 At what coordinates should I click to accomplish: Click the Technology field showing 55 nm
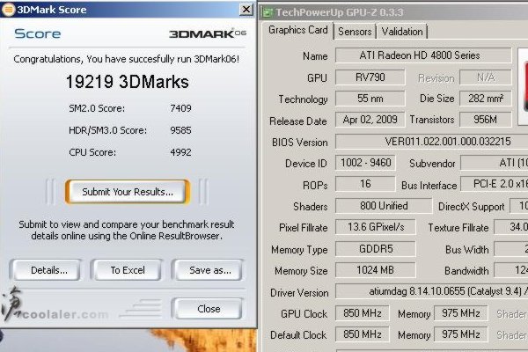[370, 99]
